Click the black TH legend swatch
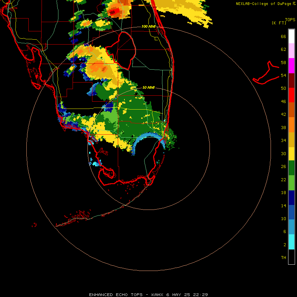This screenshot has height=297, width=297. [291, 257]
